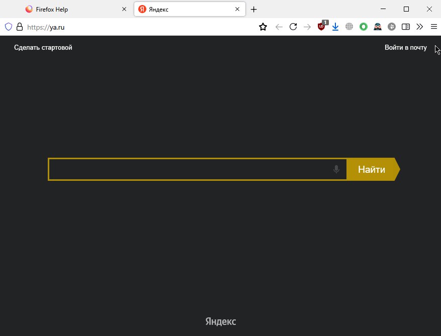Click the gray round plant extension icon
This screenshot has width=441, height=336.
[392, 27]
